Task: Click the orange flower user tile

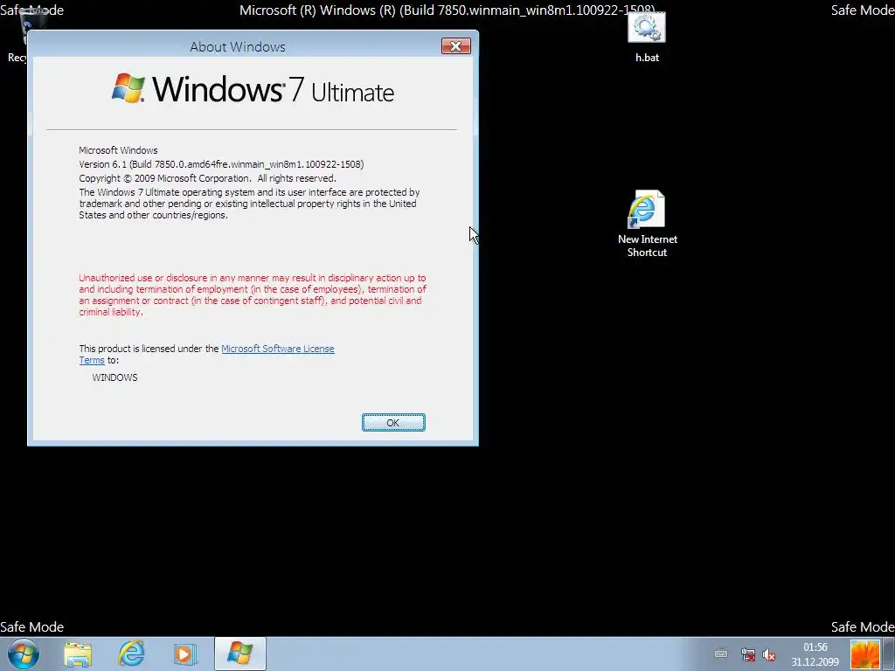Action: tap(864, 654)
